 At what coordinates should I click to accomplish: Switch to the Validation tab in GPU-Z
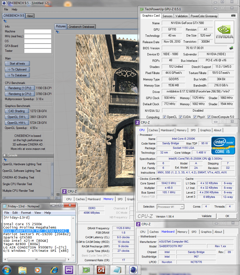tap(181, 16)
